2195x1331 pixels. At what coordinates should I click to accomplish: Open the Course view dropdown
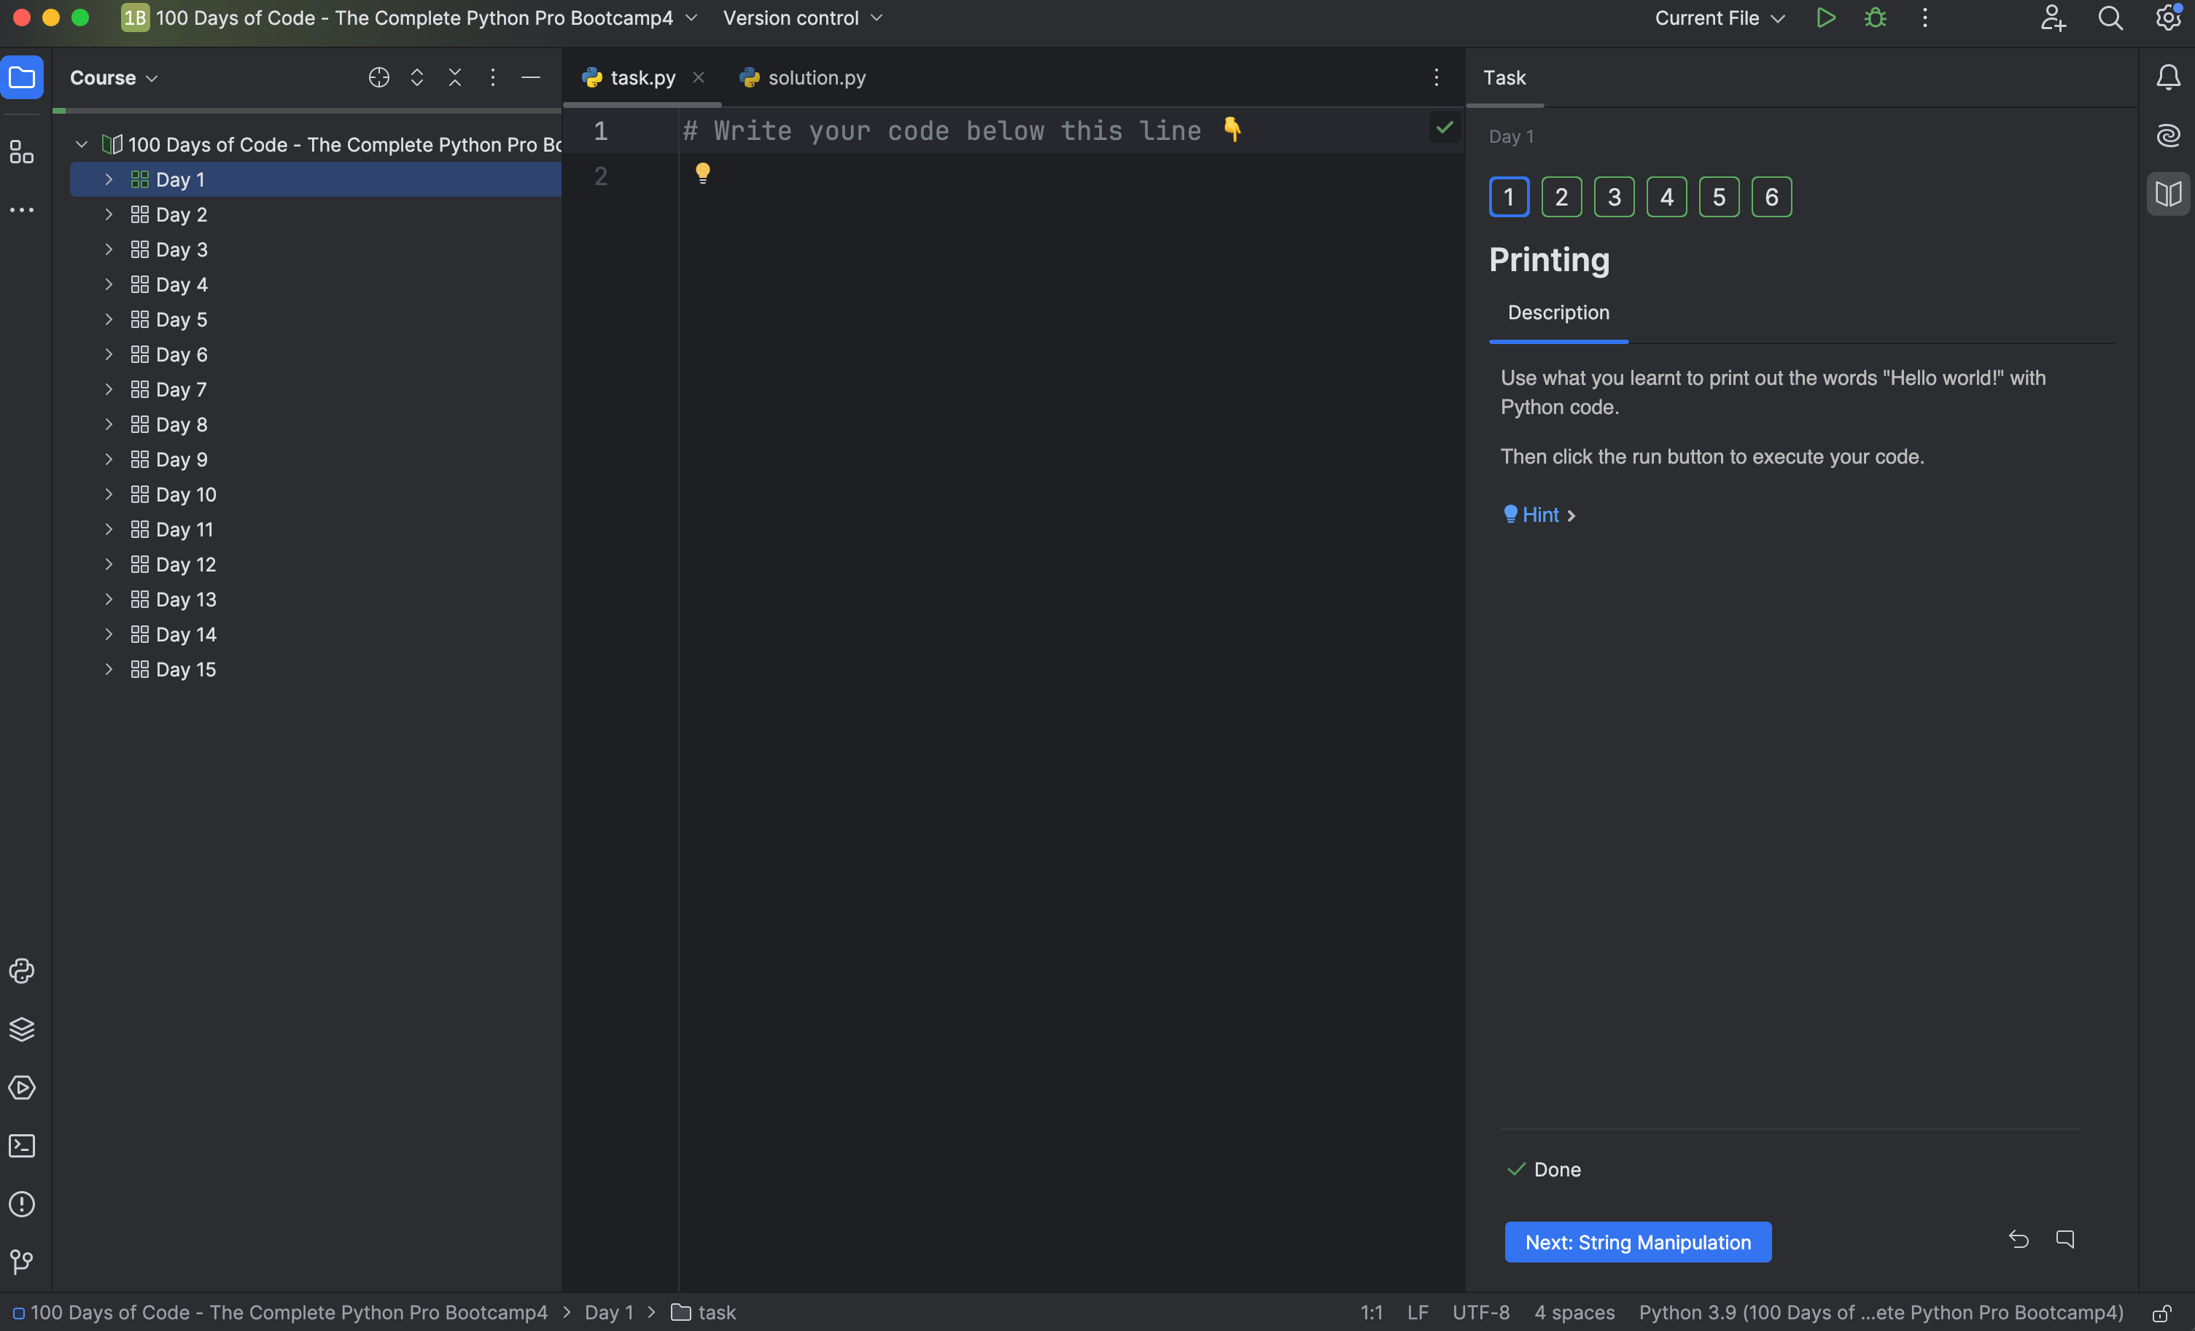point(113,77)
